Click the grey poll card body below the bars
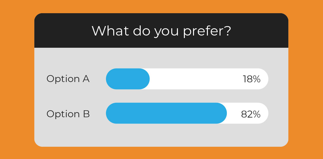 [x=161, y=135]
